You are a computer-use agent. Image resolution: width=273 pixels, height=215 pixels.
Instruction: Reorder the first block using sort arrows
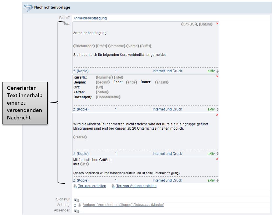[x=218, y=71]
